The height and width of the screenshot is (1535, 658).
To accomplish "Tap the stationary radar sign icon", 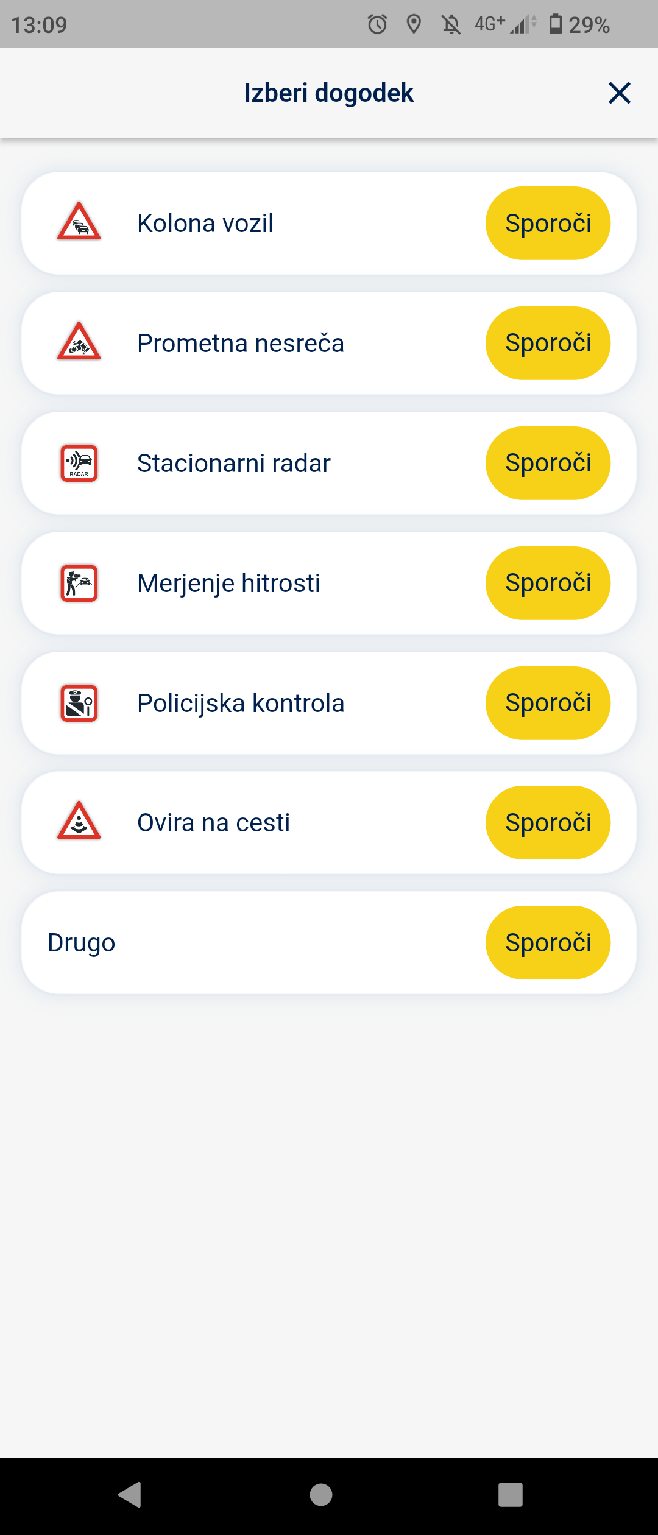I will (79, 463).
